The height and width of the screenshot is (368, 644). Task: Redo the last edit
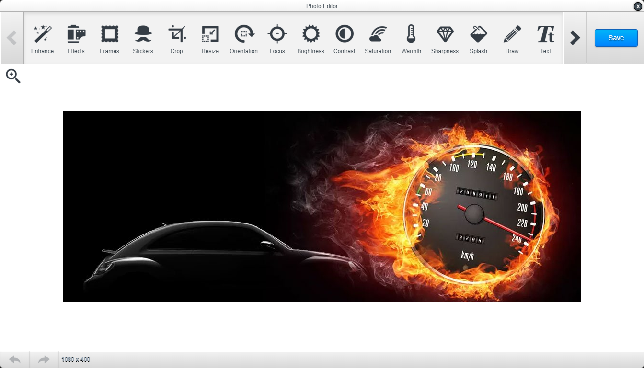tap(44, 359)
